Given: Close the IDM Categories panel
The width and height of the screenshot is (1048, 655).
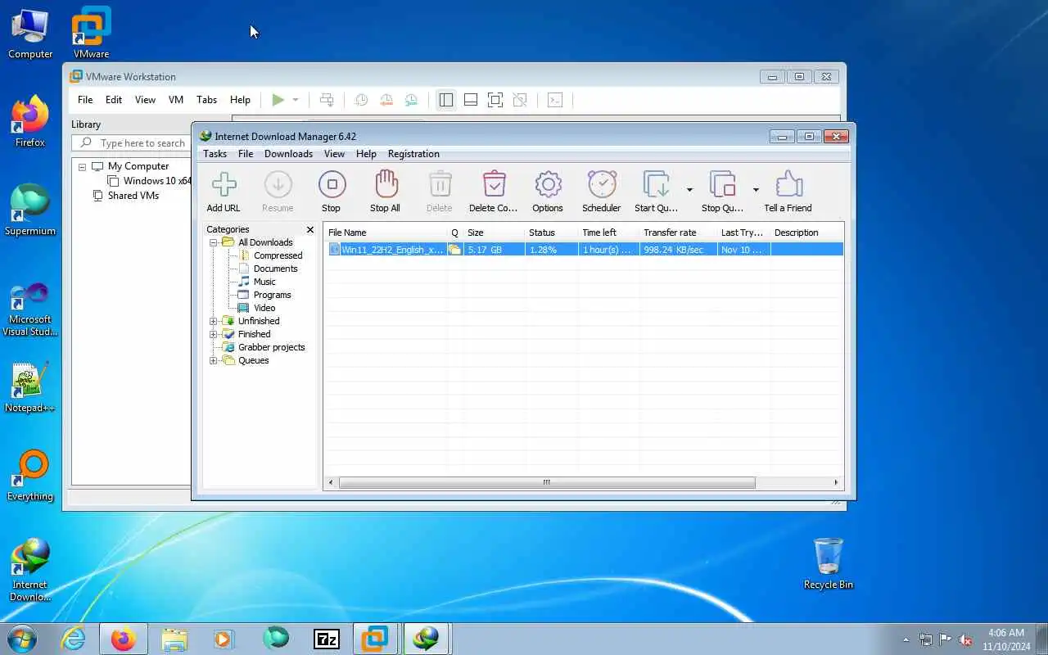Looking at the screenshot, I should tap(310, 230).
